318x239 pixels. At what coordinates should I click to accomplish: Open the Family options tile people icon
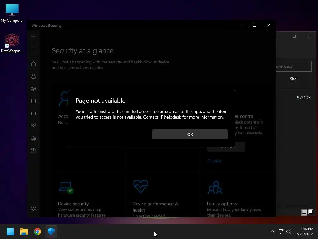[215, 187]
